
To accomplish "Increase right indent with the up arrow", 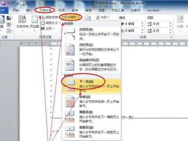I will point(142,30).
